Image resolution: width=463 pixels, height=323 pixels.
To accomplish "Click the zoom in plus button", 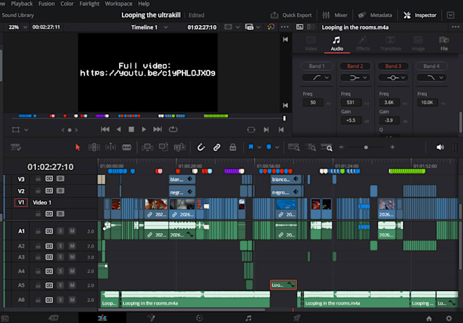I will click(392, 147).
